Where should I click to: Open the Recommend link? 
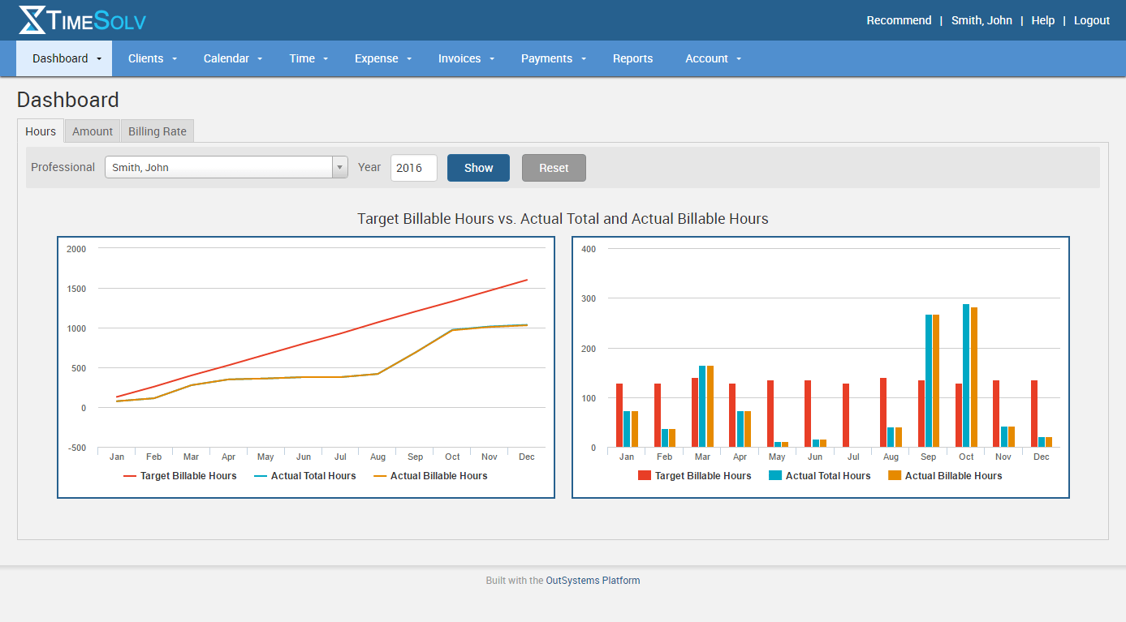(x=899, y=20)
